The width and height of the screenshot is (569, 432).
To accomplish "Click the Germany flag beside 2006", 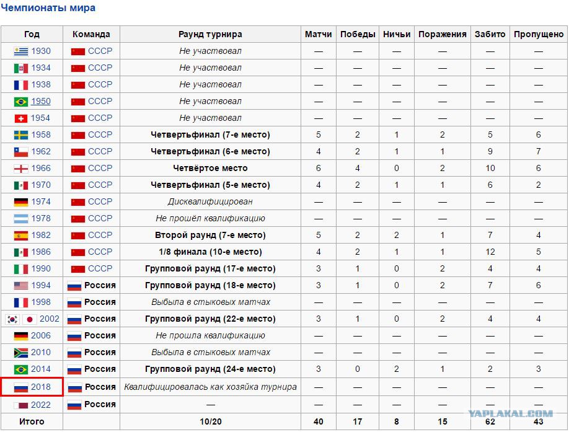I will (x=20, y=336).
